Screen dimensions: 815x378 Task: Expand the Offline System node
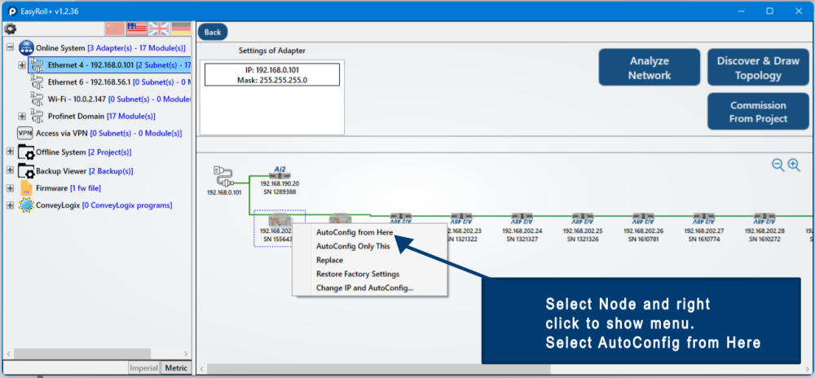pos(10,152)
